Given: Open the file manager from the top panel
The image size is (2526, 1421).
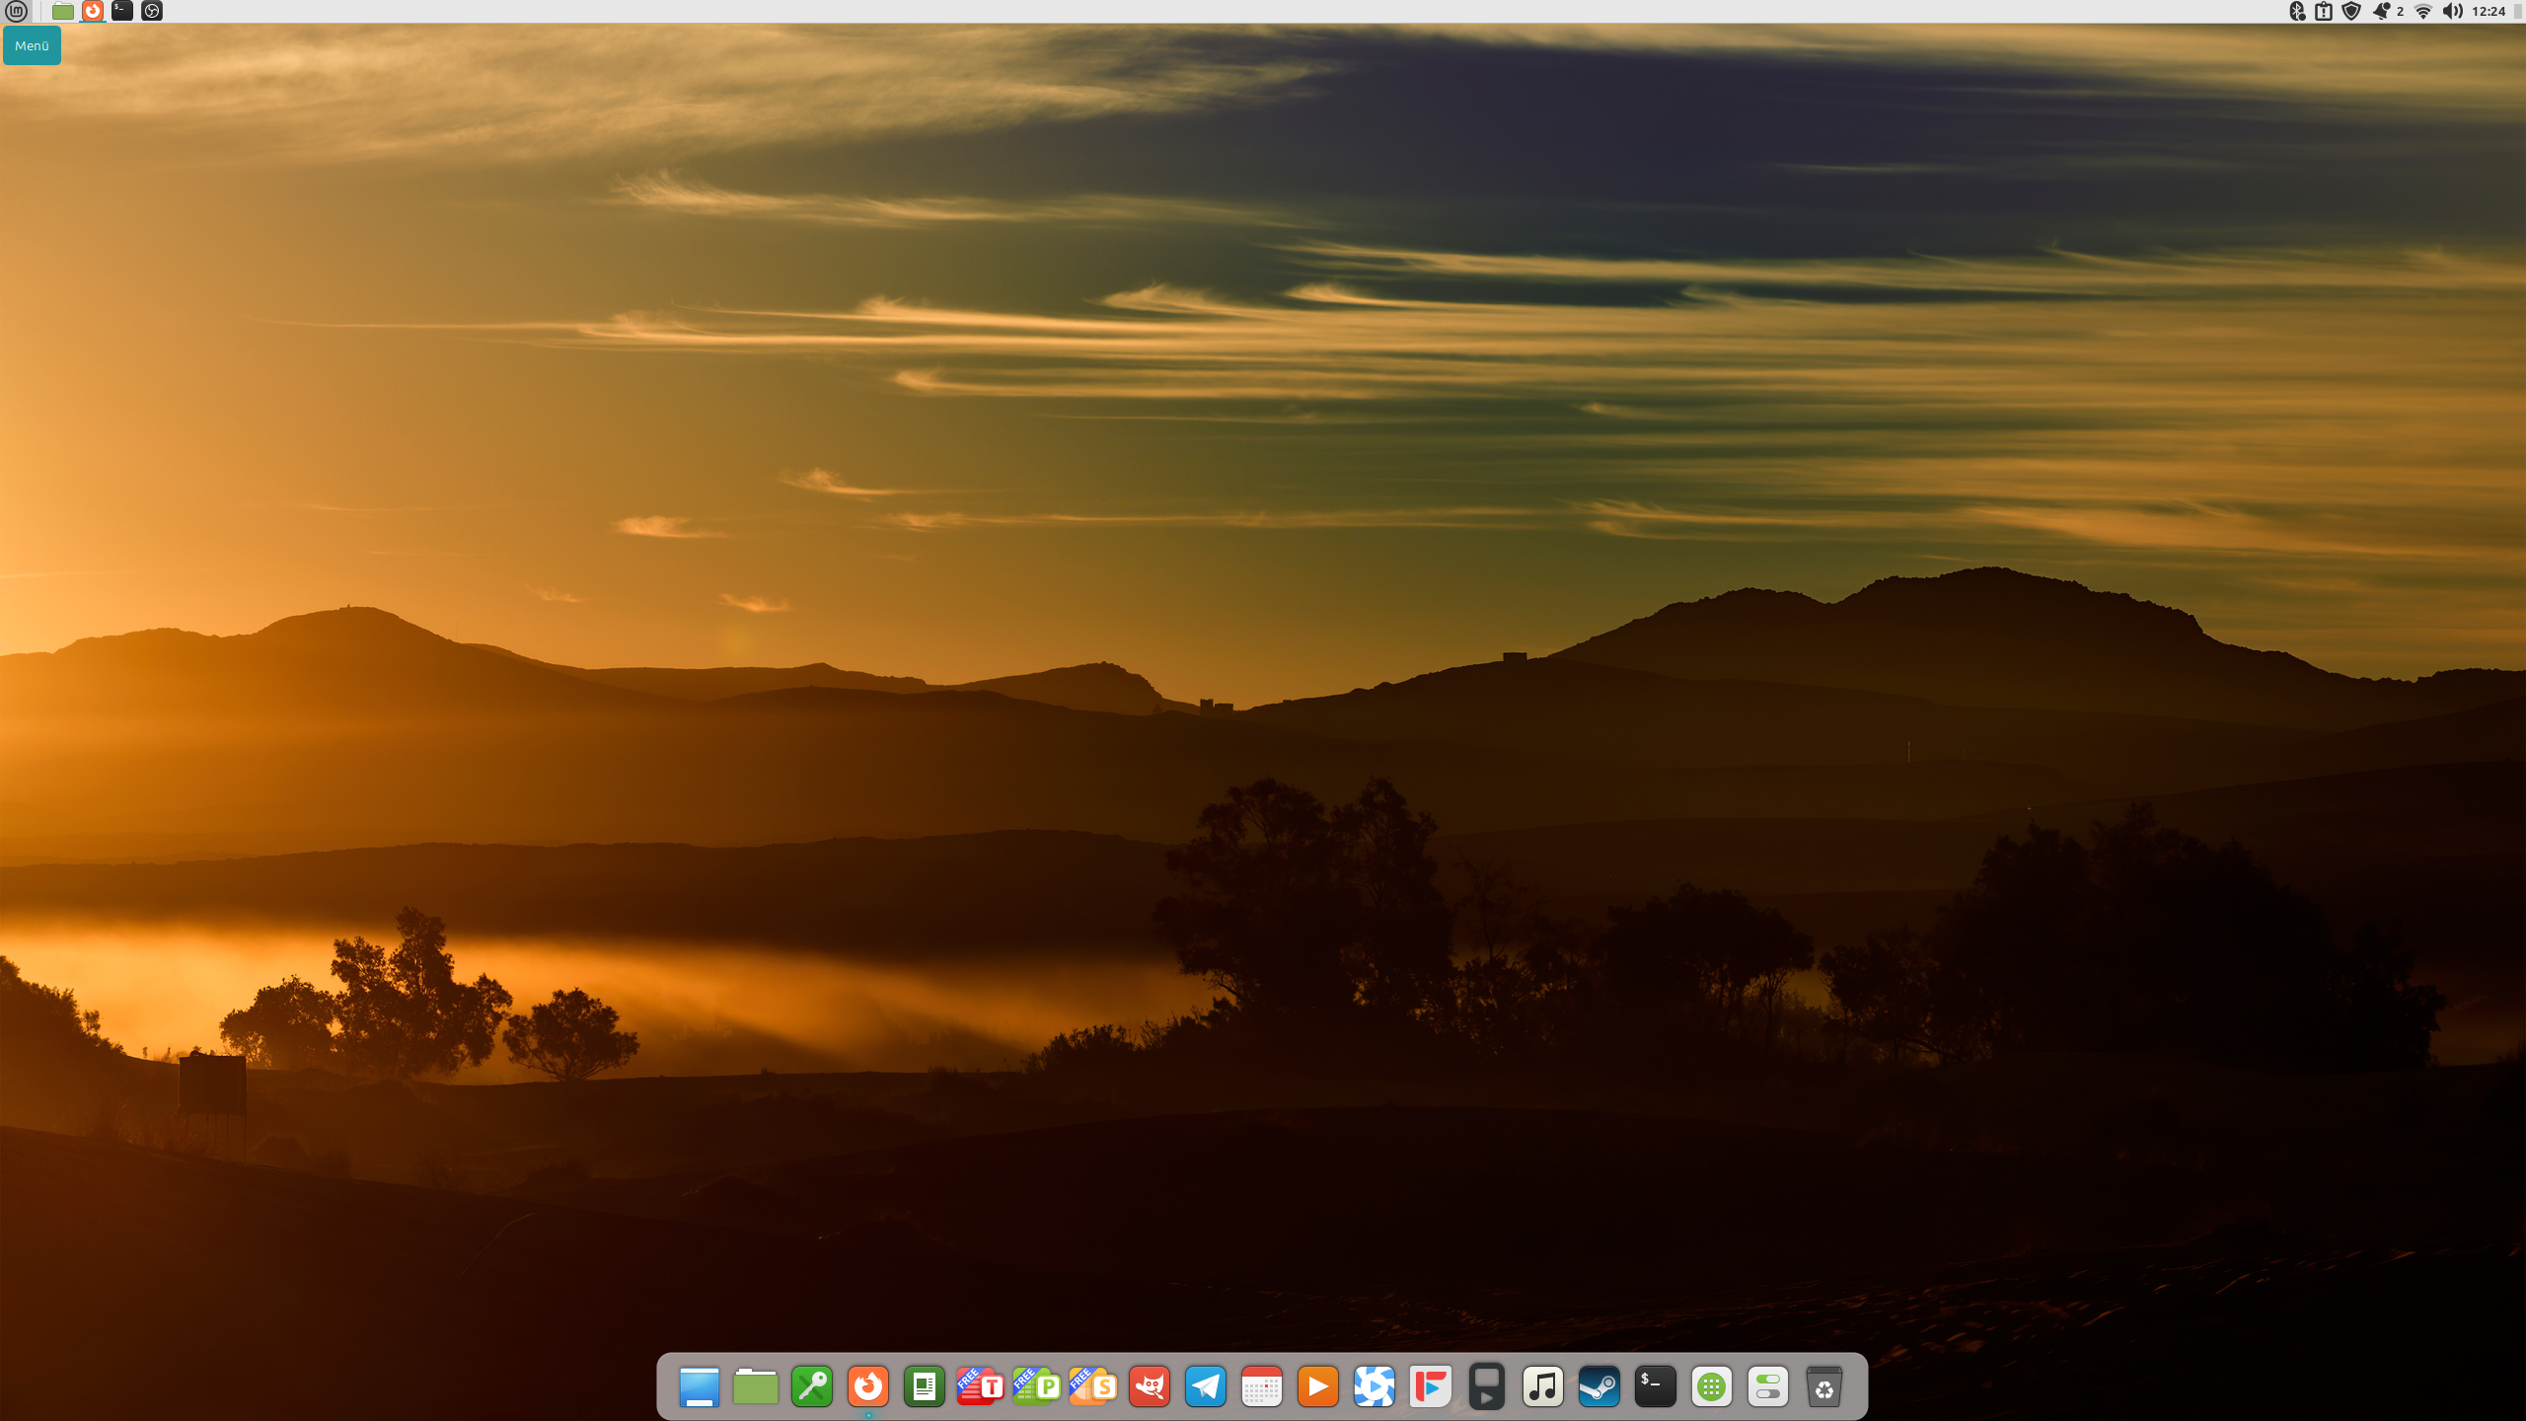Looking at the screenshot, I should [x=61, y=12].
